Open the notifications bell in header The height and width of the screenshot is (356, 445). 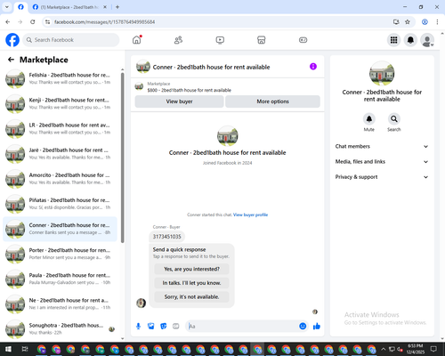point(410,40)
